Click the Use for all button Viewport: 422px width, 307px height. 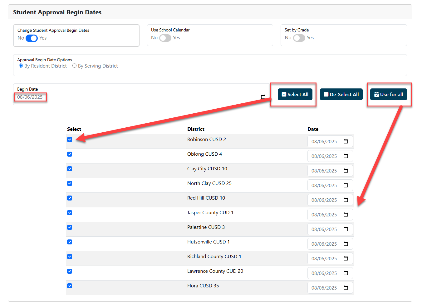click(389, 94)
